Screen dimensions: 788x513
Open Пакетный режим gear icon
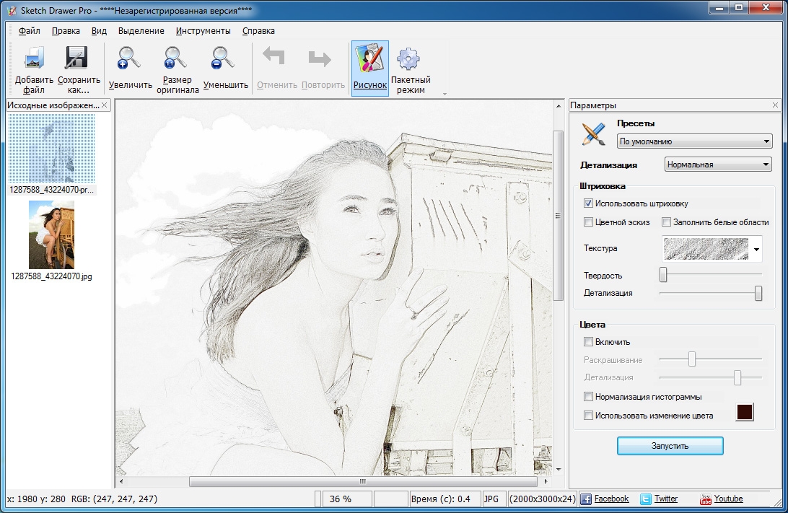pos(408,59)
